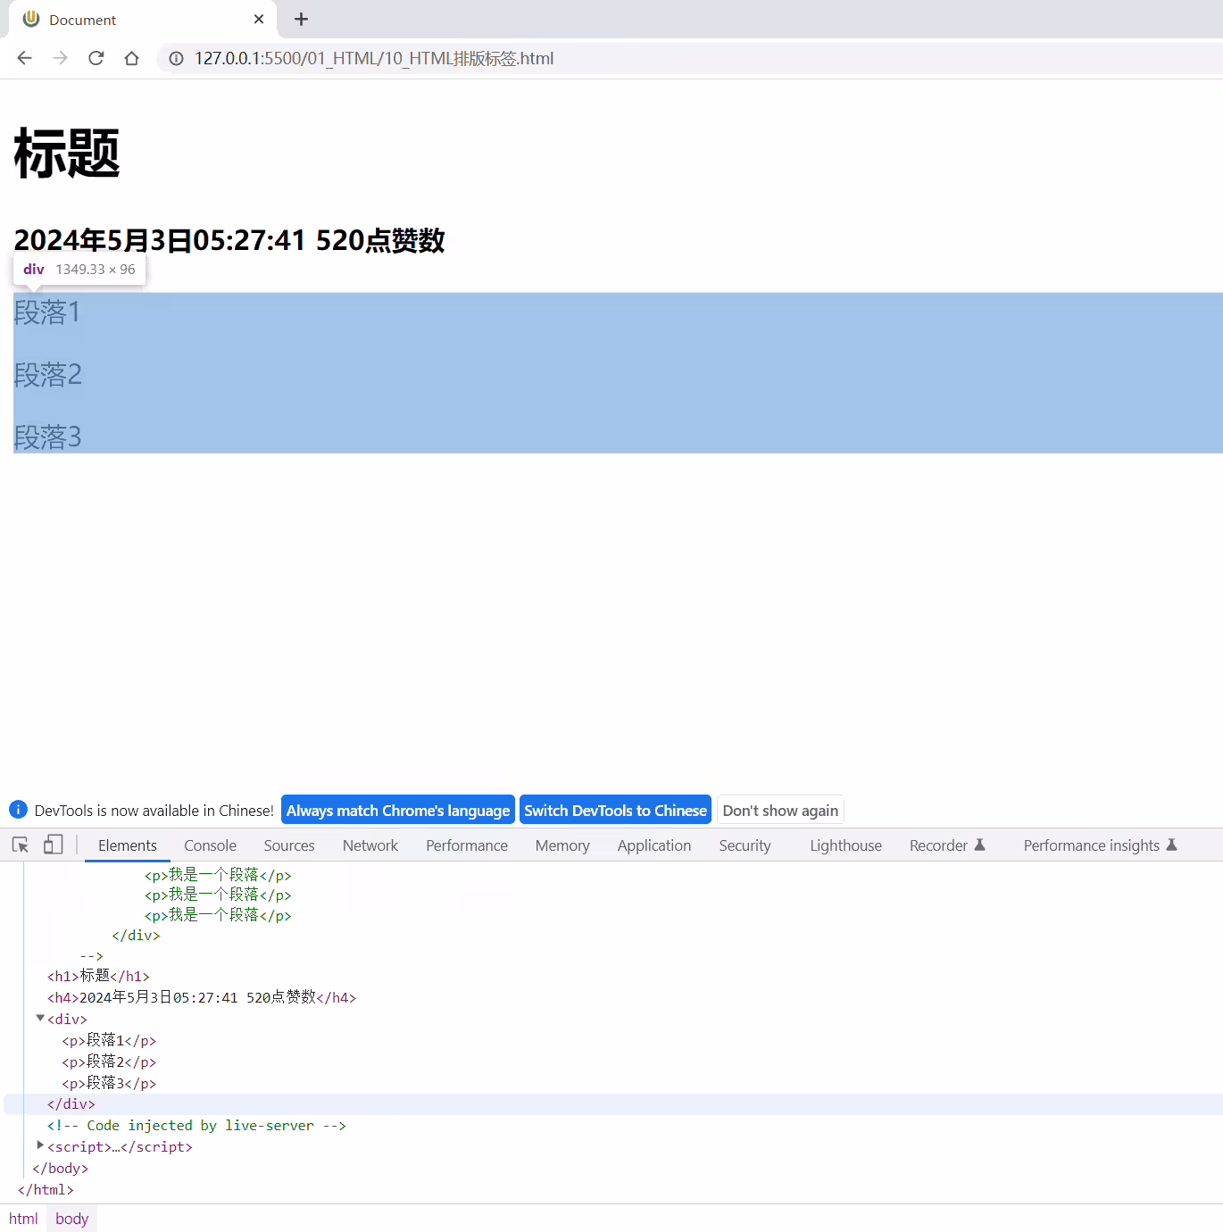Dismiss with Don't show again button

(780, 811)
